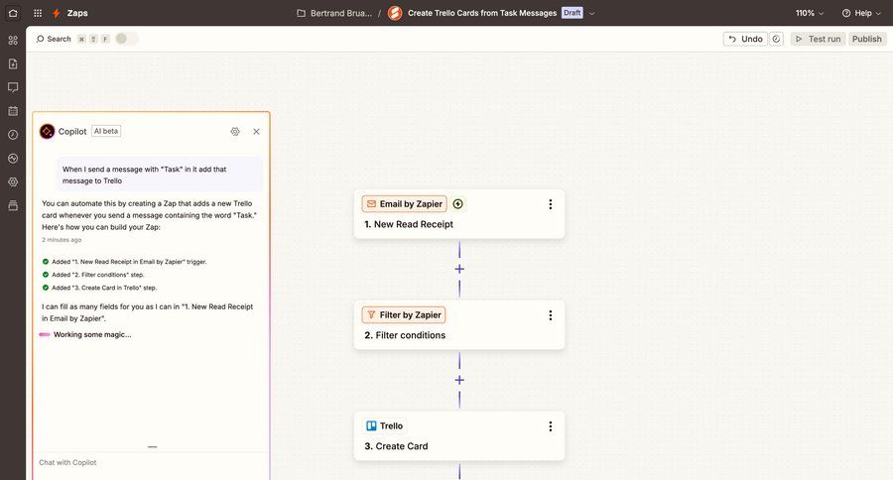Screen dimensions: 893x480
Task: Click the Email by Zapier app badge
Action: [x=405, y=204]
